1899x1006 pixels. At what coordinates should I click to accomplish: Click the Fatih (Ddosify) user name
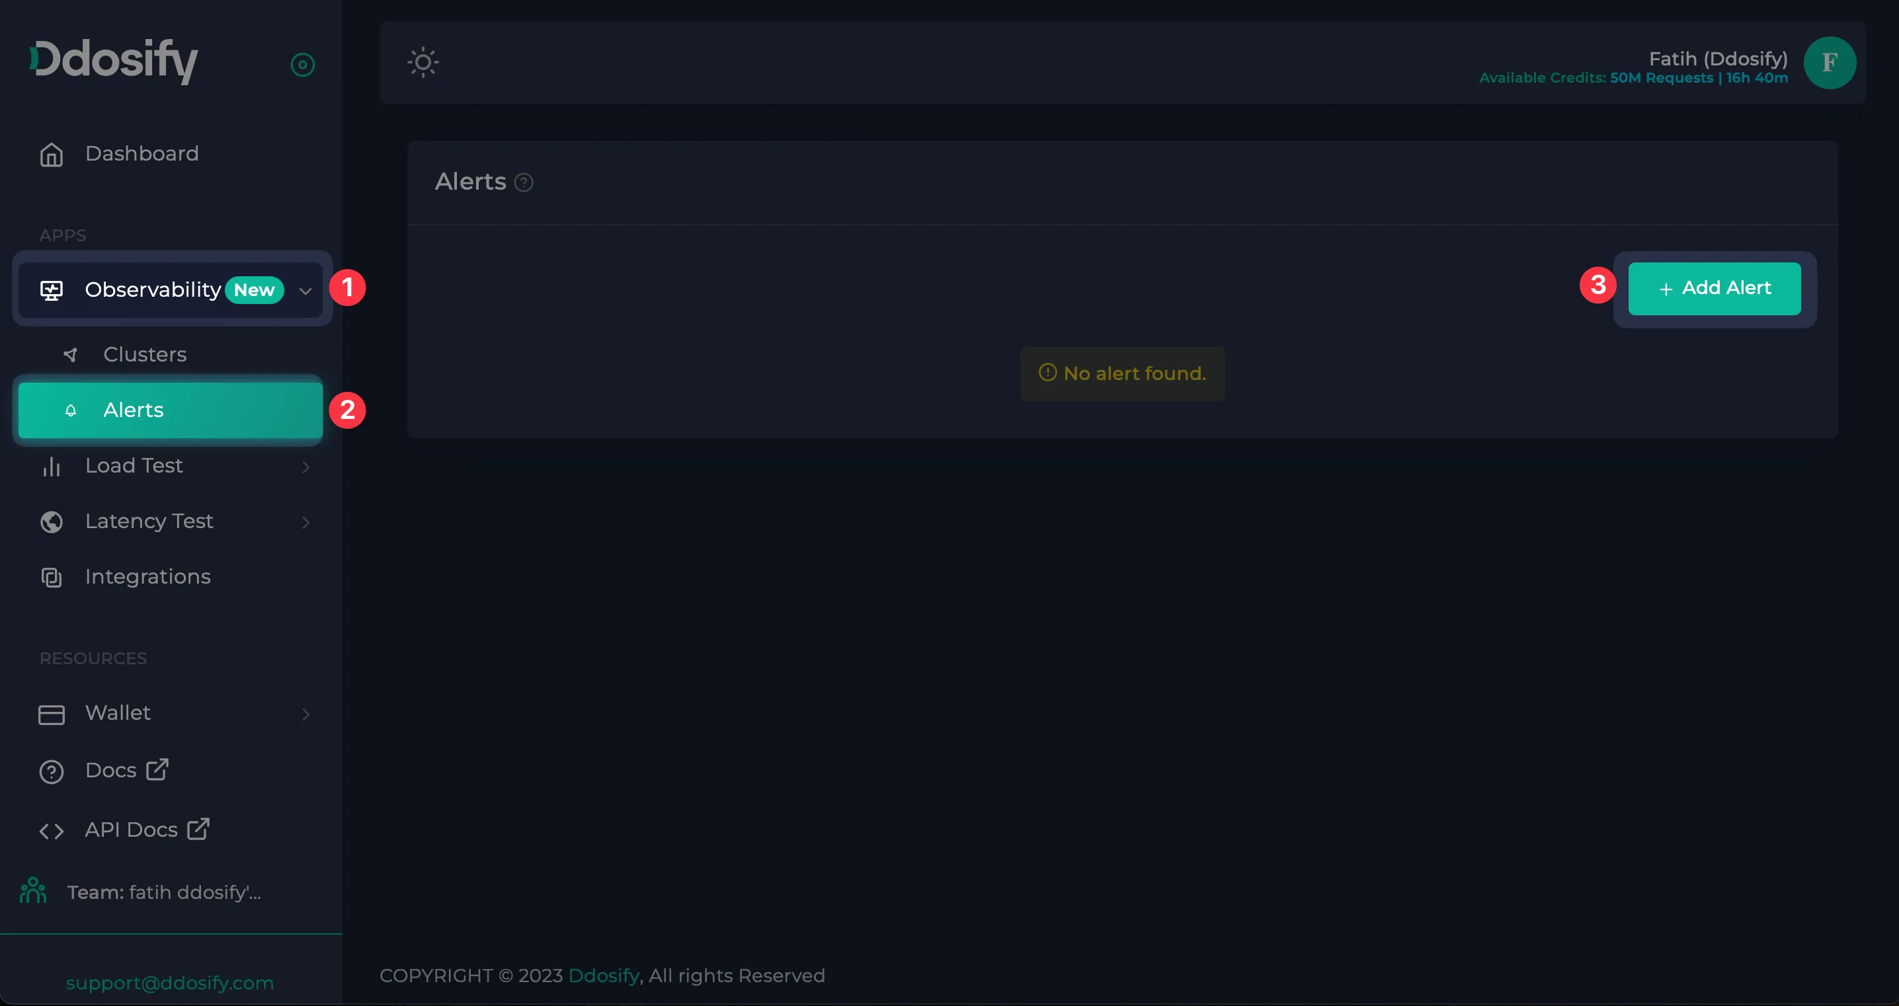pos(1718,58)
